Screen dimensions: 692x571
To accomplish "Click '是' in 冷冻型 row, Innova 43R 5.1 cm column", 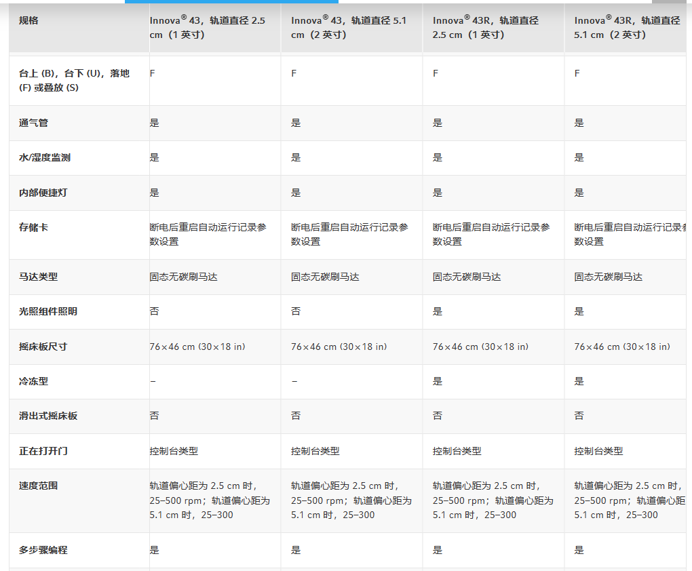I will pyautogui.click(x=579, y=381).
